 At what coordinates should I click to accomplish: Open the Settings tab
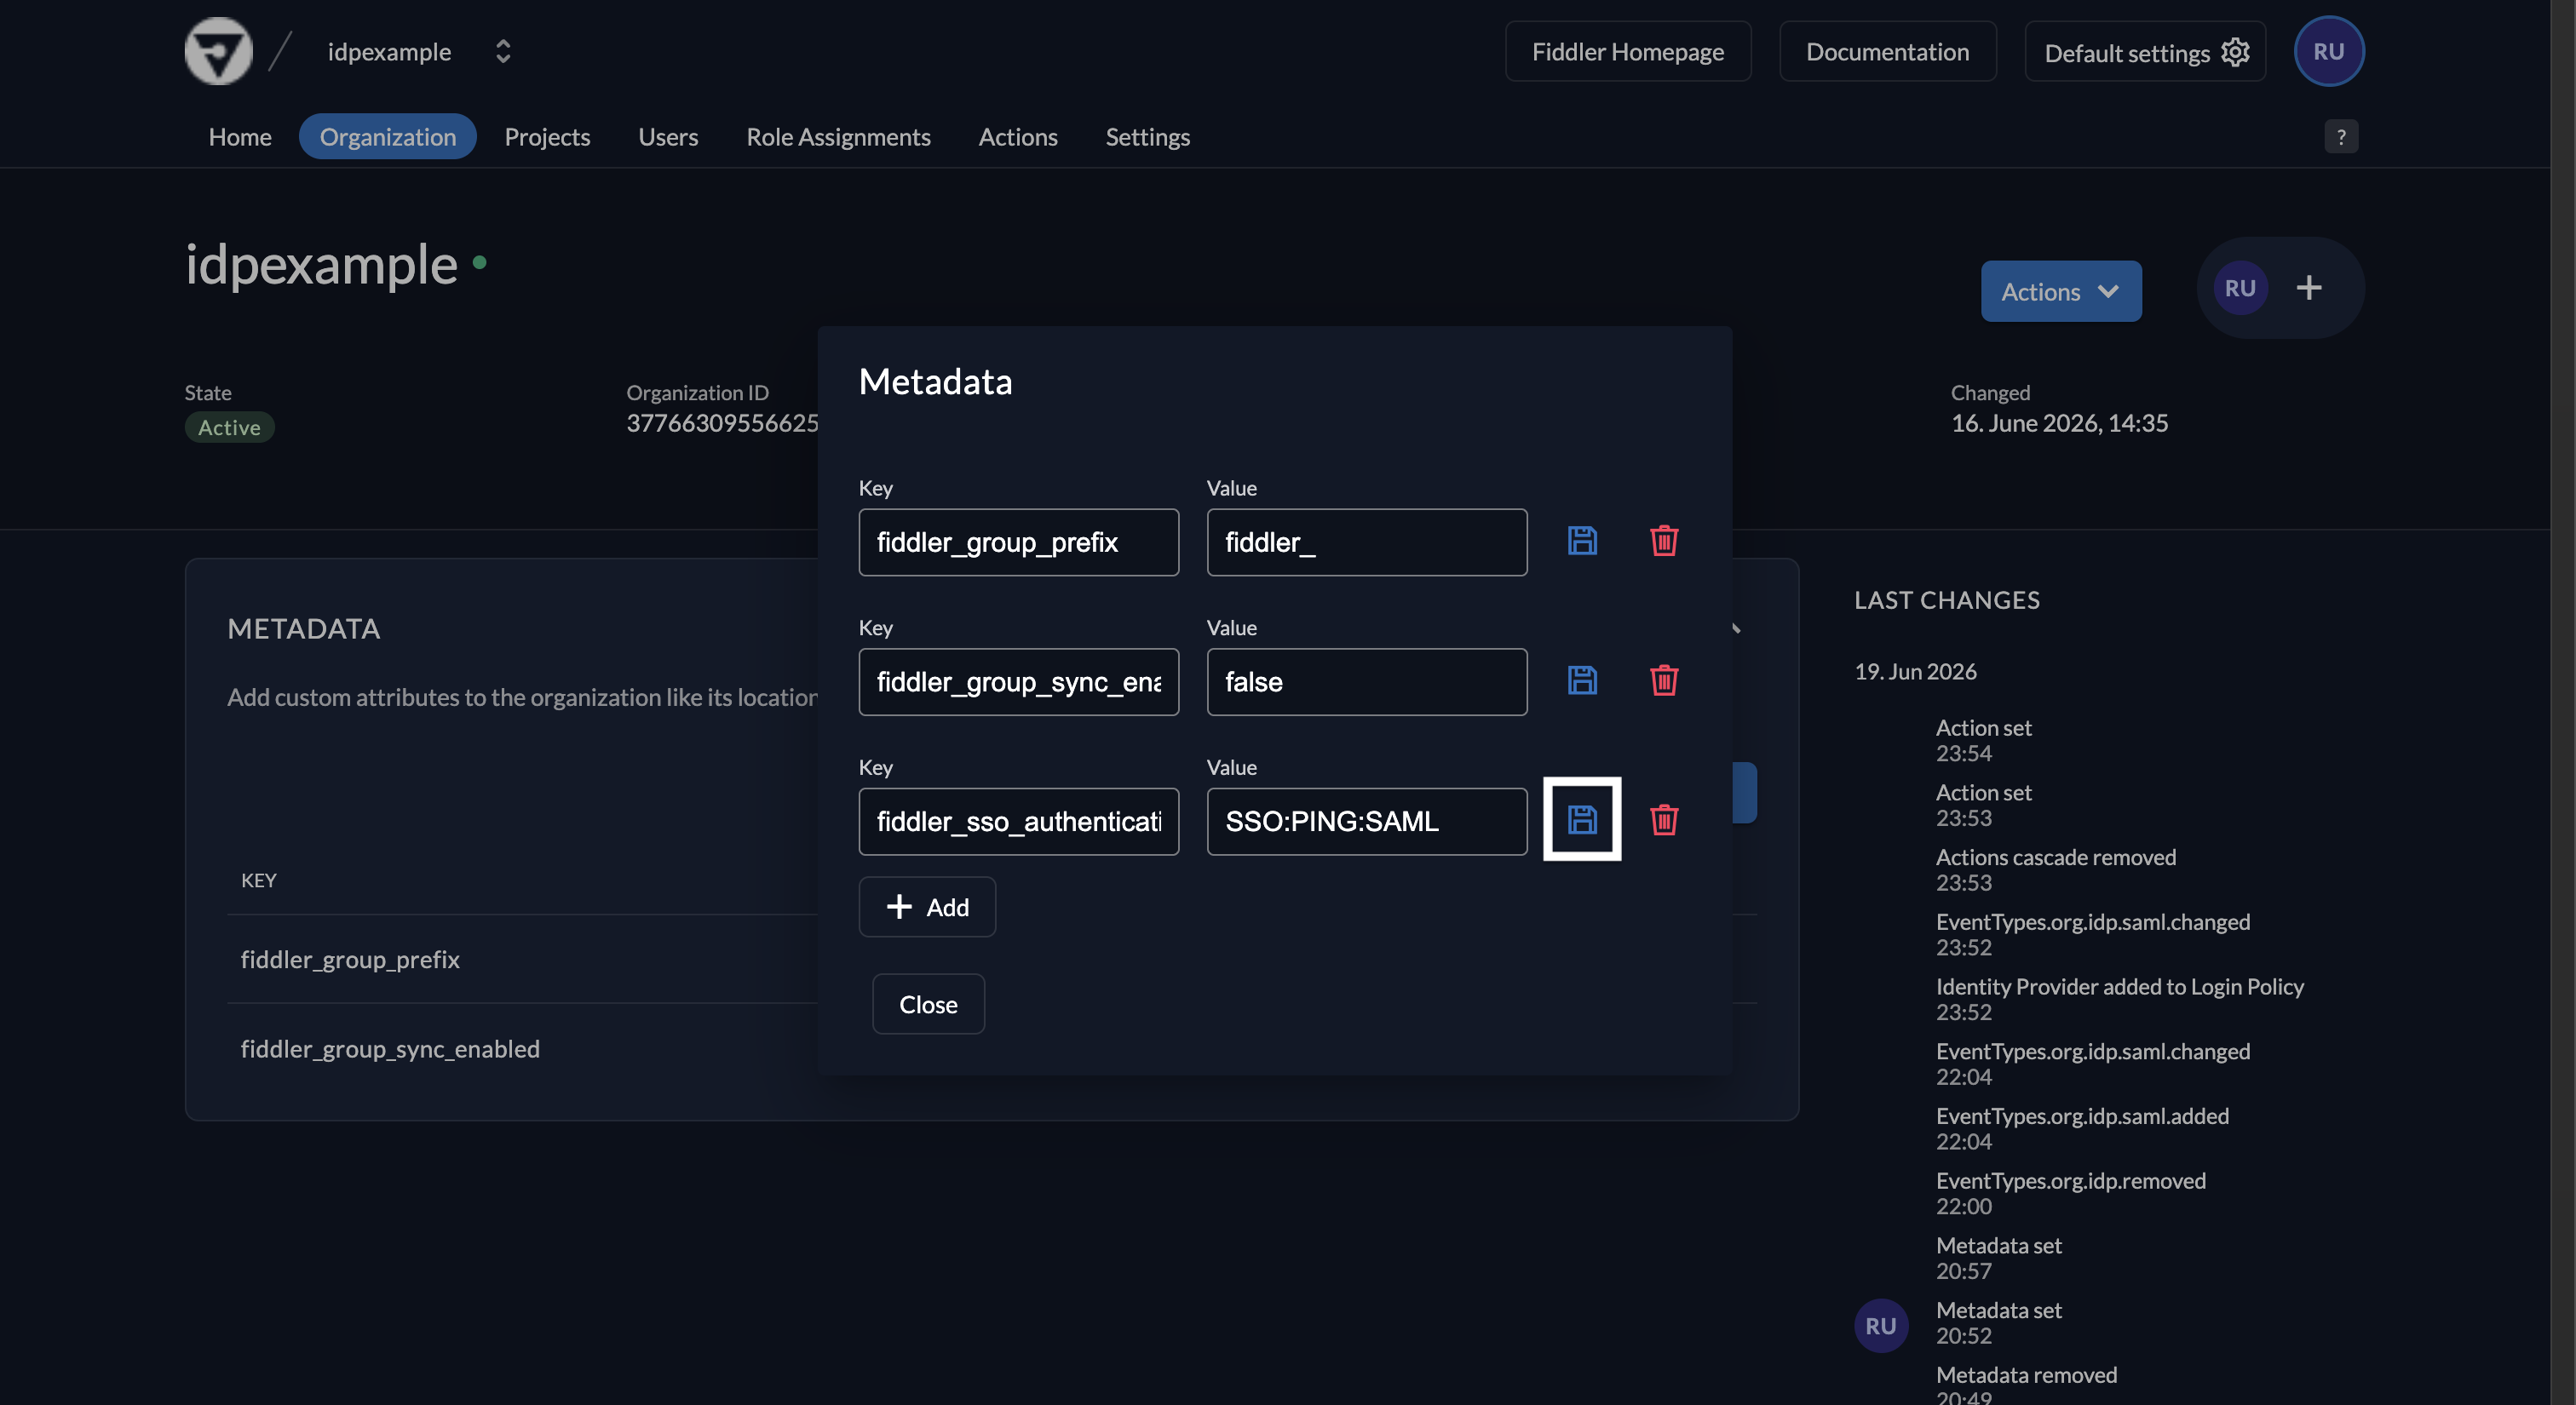pyautogui.click(x=1147, y=136)
